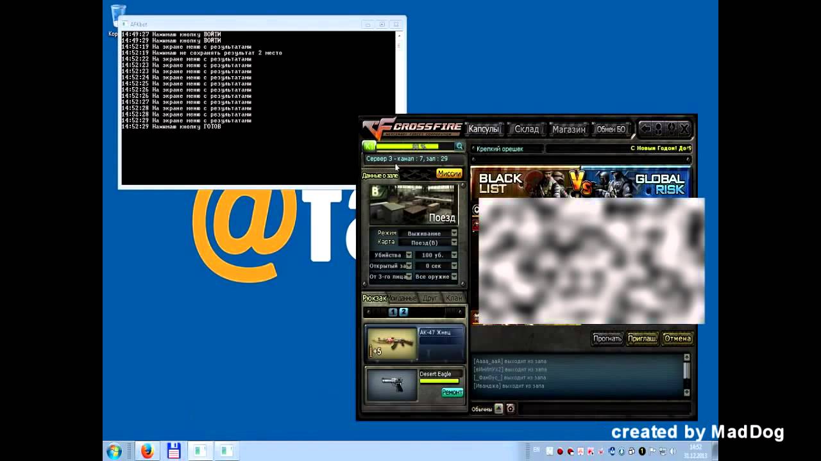Select backpack page 1 button

pos(393,312)
